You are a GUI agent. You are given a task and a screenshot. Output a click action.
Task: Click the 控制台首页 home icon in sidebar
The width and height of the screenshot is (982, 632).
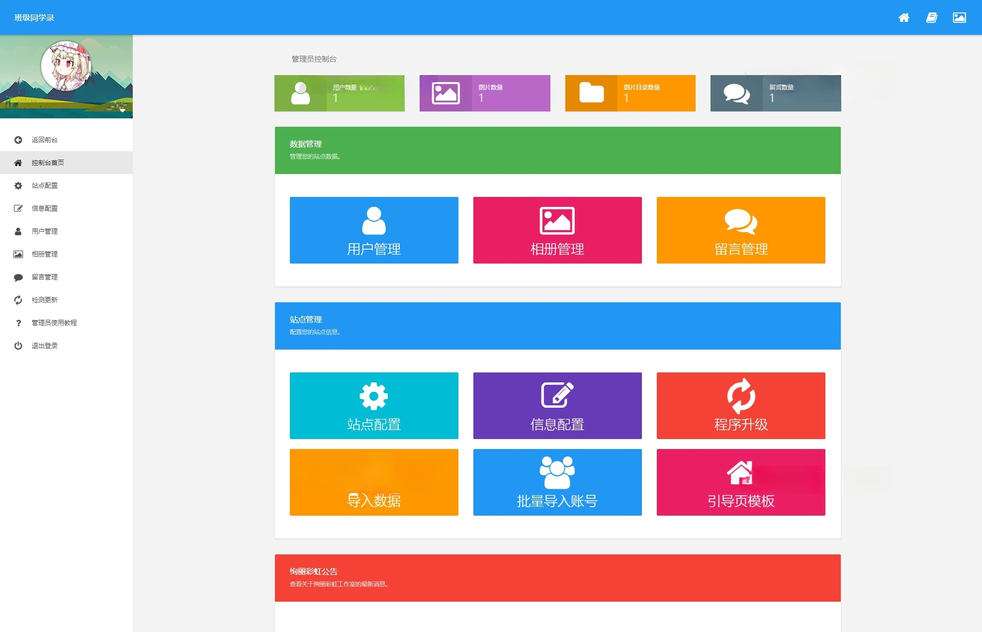[x=18, y=163]
